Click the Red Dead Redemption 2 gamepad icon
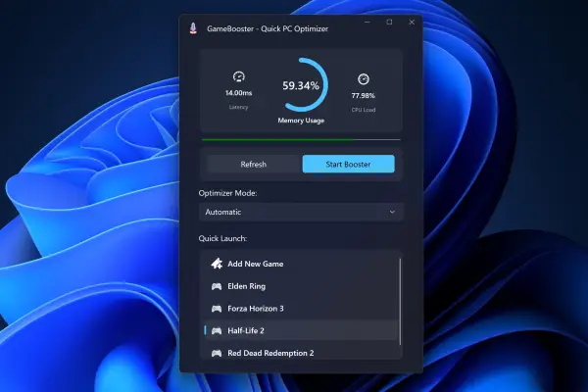 coord(217,353)
